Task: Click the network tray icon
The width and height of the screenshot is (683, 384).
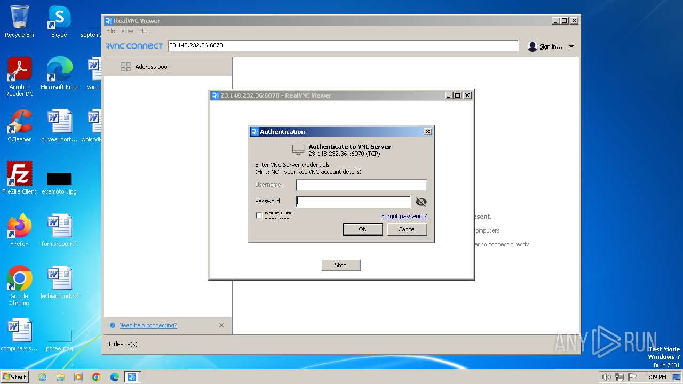Action: [620, 377]
